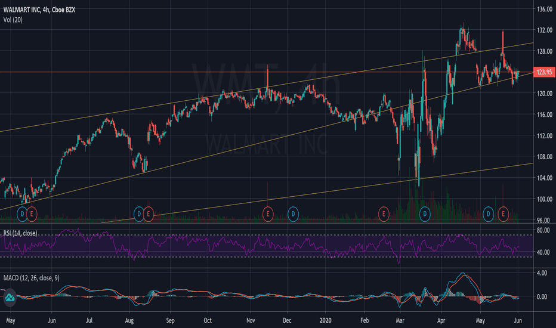Open the March 2020 dividend D marker
This screenshot has height=328, width=556.
pyautogui.click(x=425, y=214)
